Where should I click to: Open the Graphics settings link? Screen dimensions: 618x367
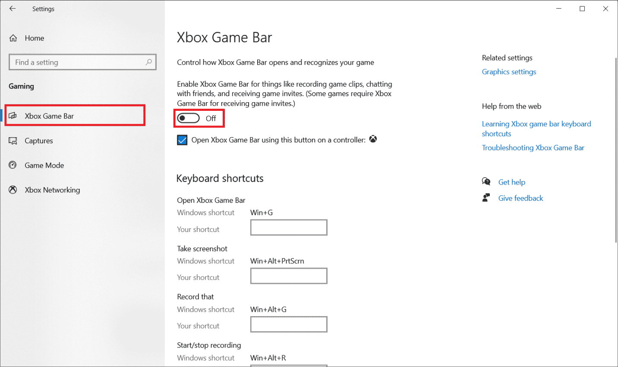coord(509,72)
